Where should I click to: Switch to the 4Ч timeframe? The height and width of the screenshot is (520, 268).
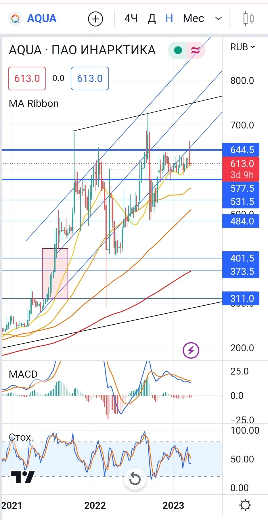131,19
